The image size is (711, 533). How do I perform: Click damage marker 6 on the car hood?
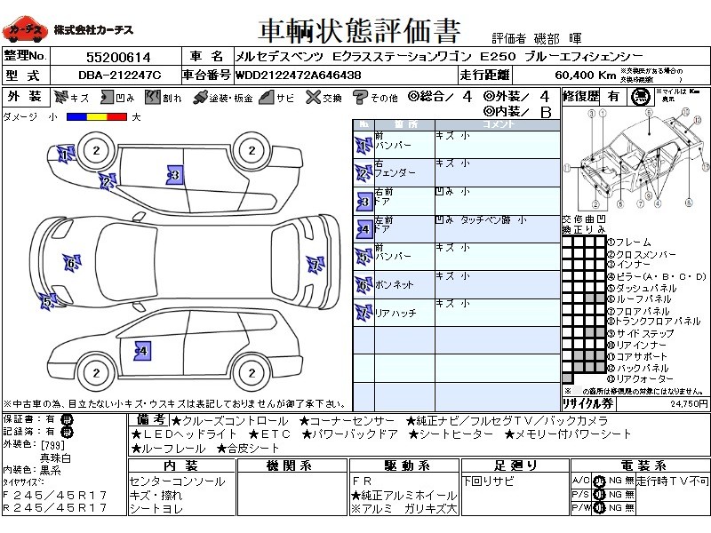tap(69, 263)
